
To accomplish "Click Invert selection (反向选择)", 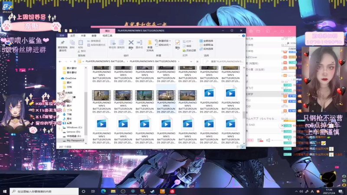I will coord(206,49).
